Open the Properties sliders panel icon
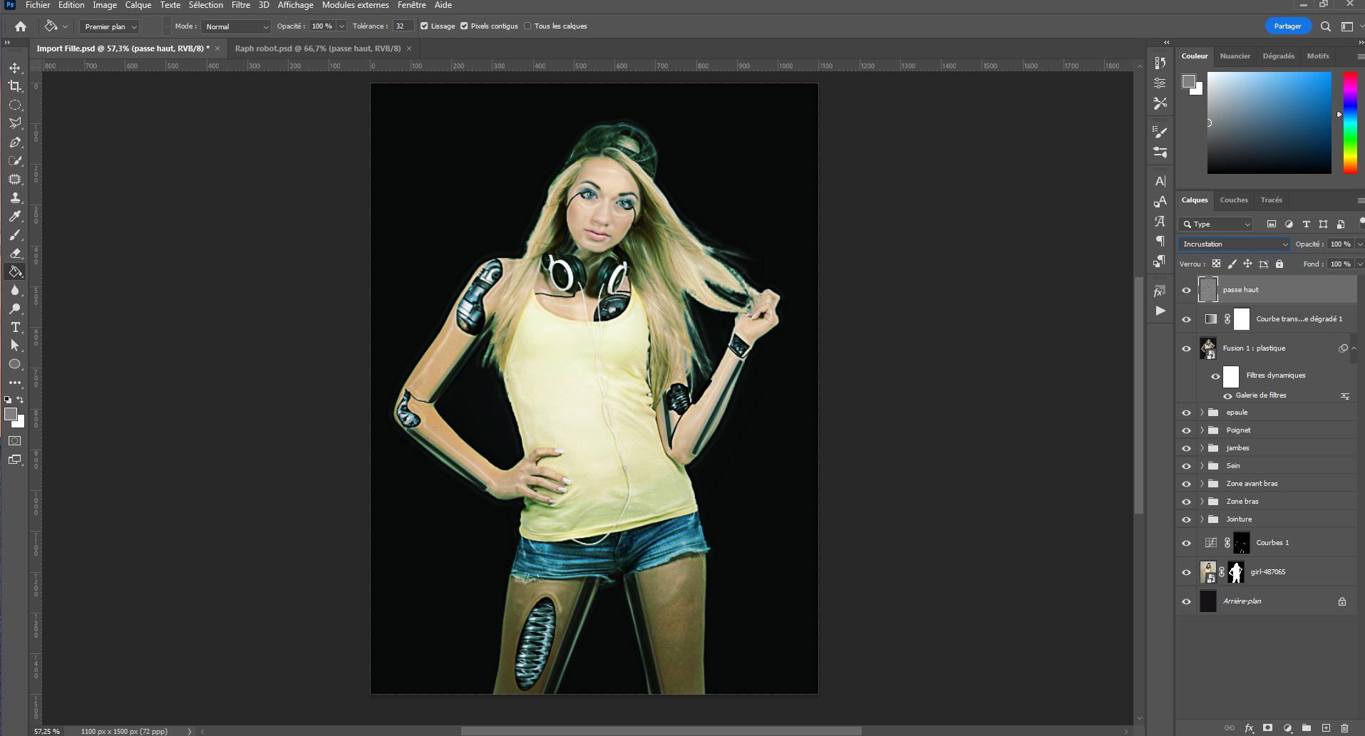Viewport: 1365px width, 736px height. [x=1160, y=83]
